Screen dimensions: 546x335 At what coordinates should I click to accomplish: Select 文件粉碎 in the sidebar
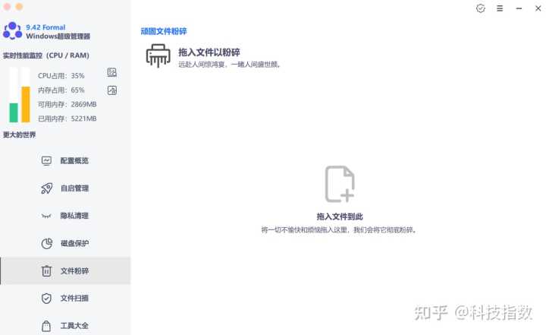[x=65, y=270]
